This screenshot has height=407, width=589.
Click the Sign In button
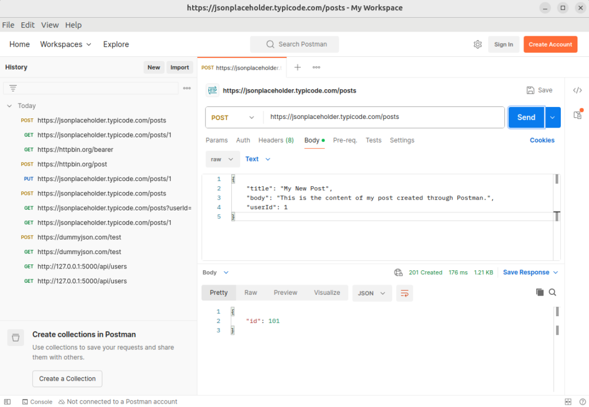(x=503, y=44)
